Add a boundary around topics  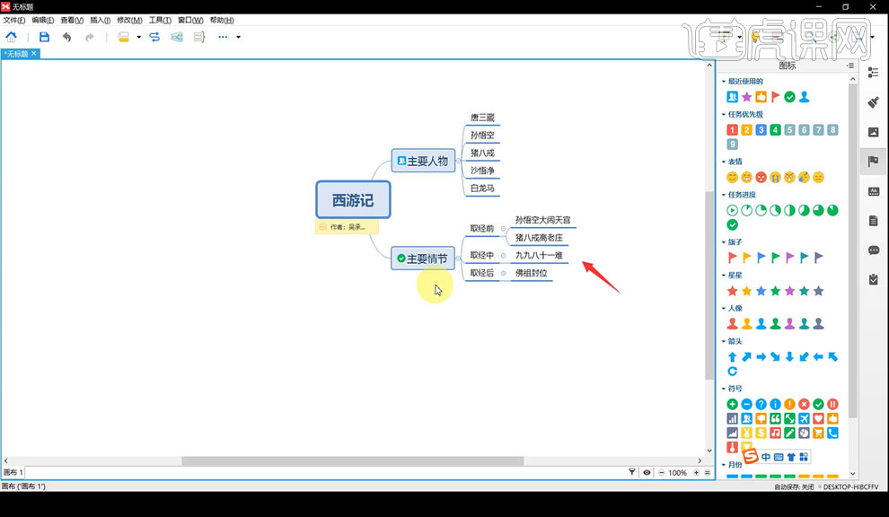click(177, 37)
